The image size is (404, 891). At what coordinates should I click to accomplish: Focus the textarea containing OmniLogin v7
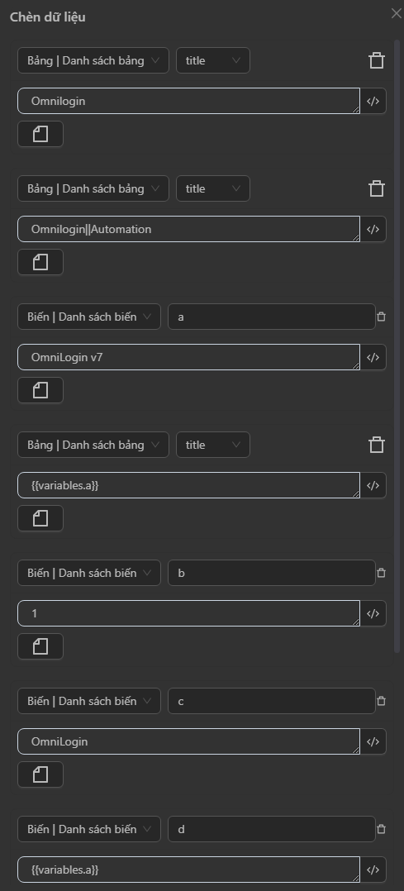pyautogui.click(x=188, y=357)
